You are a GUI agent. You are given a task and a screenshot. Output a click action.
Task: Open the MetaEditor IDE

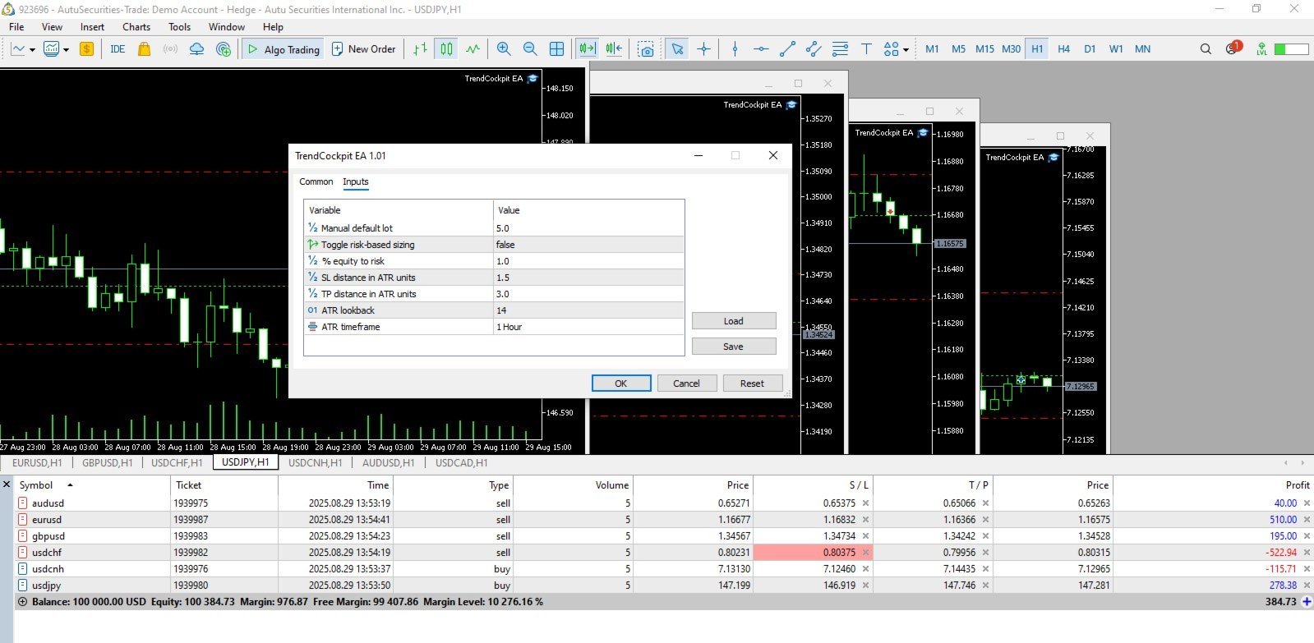coord(118,49)
